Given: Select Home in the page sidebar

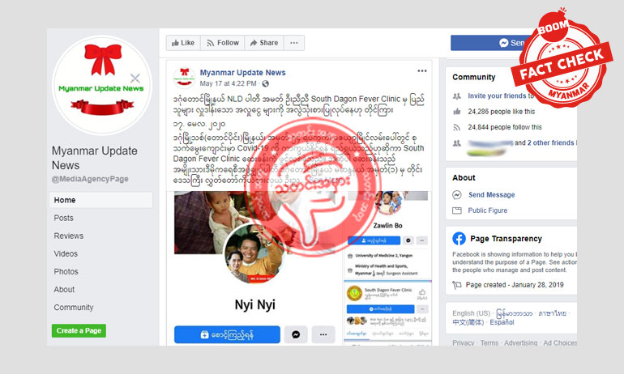Looking at the screenshot, I should [x=101, y=200].
